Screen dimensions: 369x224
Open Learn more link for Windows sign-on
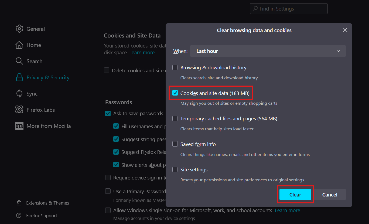click(x=287, y=211)
